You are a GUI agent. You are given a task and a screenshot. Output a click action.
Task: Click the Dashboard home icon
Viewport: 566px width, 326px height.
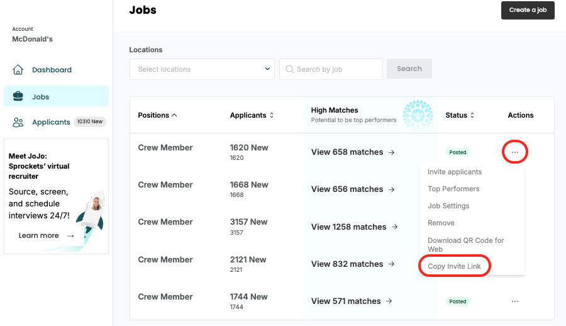[x=18, y=70]
